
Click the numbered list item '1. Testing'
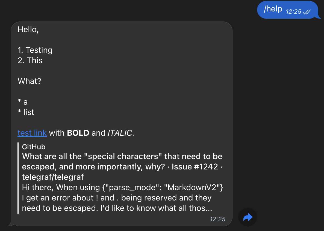click(35, 50)
